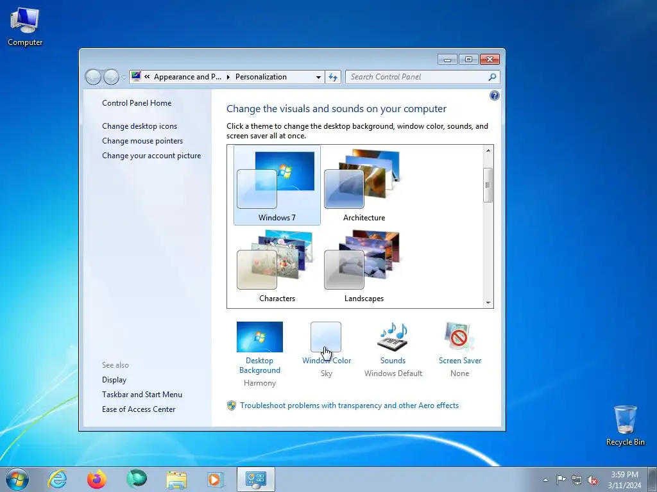This screenshot has width=657, height=492.
Task: Select the Landscapes theme
Action: coord(364,266)
